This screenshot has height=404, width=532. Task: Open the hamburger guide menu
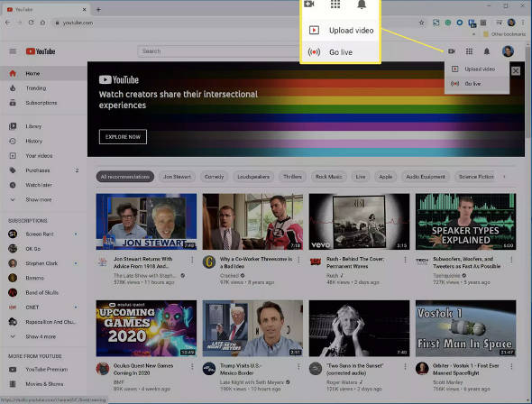[13, 51]
